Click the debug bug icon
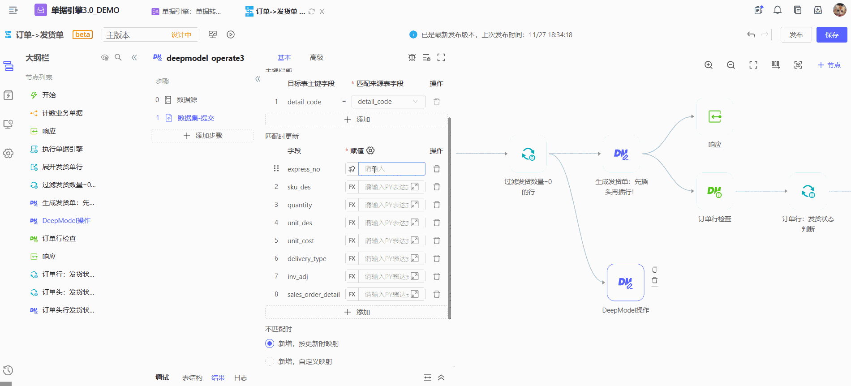This screenshot has height=386, width=851. [x=412, y=57]
